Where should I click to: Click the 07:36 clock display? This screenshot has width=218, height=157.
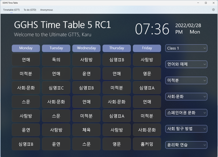coord(152,29)
